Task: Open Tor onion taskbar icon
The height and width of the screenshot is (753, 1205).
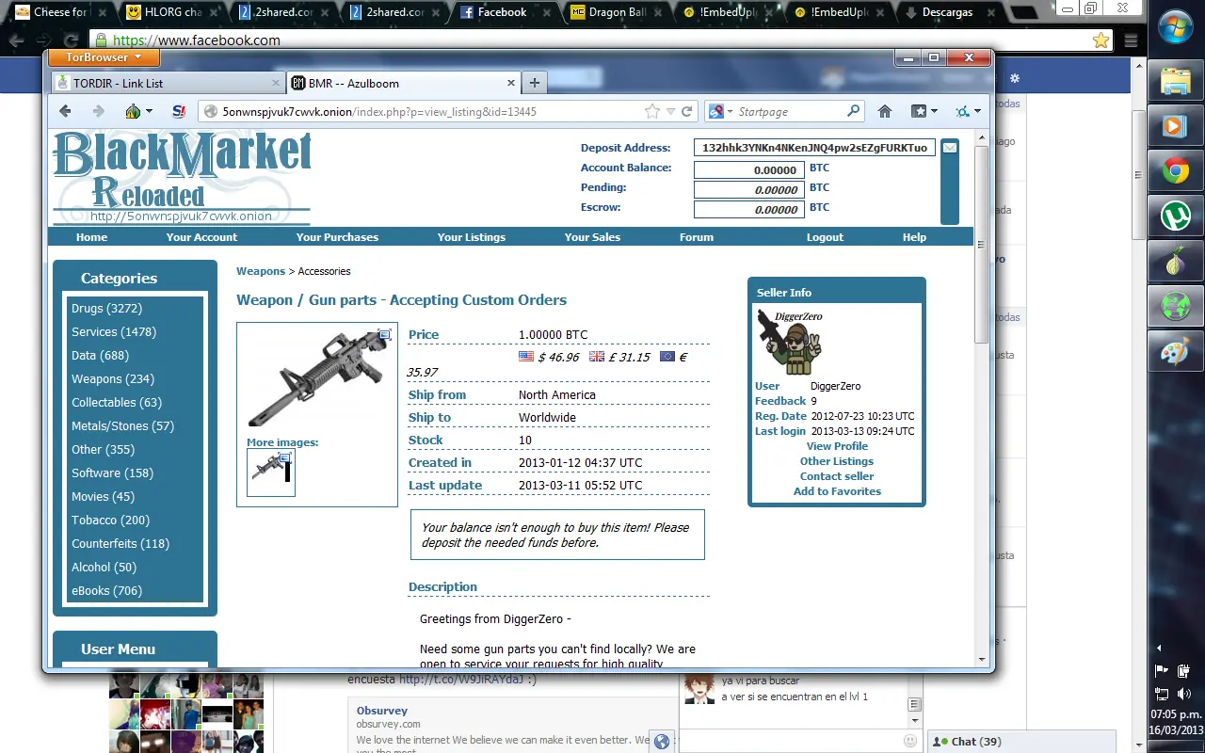Action: point(1175,262)
